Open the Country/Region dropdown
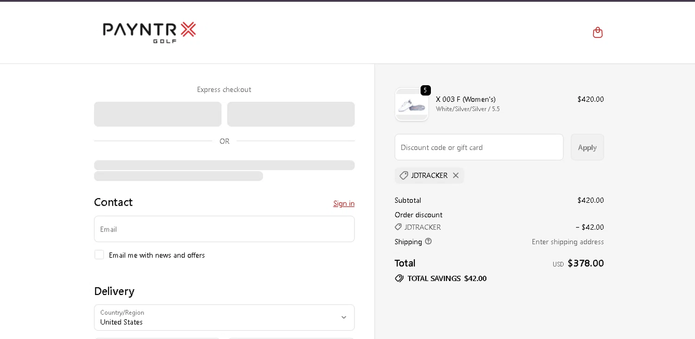Image resolution: width=695 pixels, height=339 pixels. point(224,317)
